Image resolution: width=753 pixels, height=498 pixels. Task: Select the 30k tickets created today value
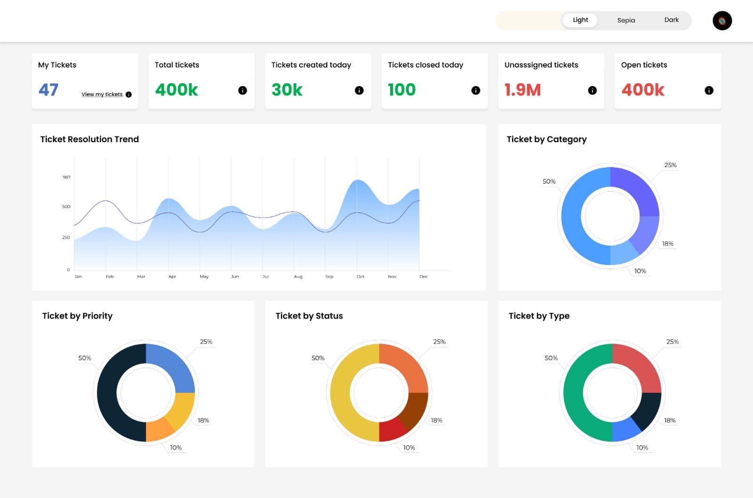tap(287, 89)
